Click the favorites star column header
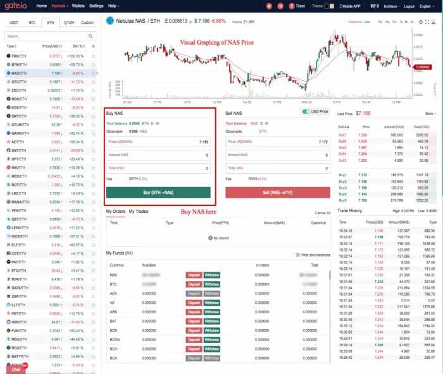 point(93,46)
